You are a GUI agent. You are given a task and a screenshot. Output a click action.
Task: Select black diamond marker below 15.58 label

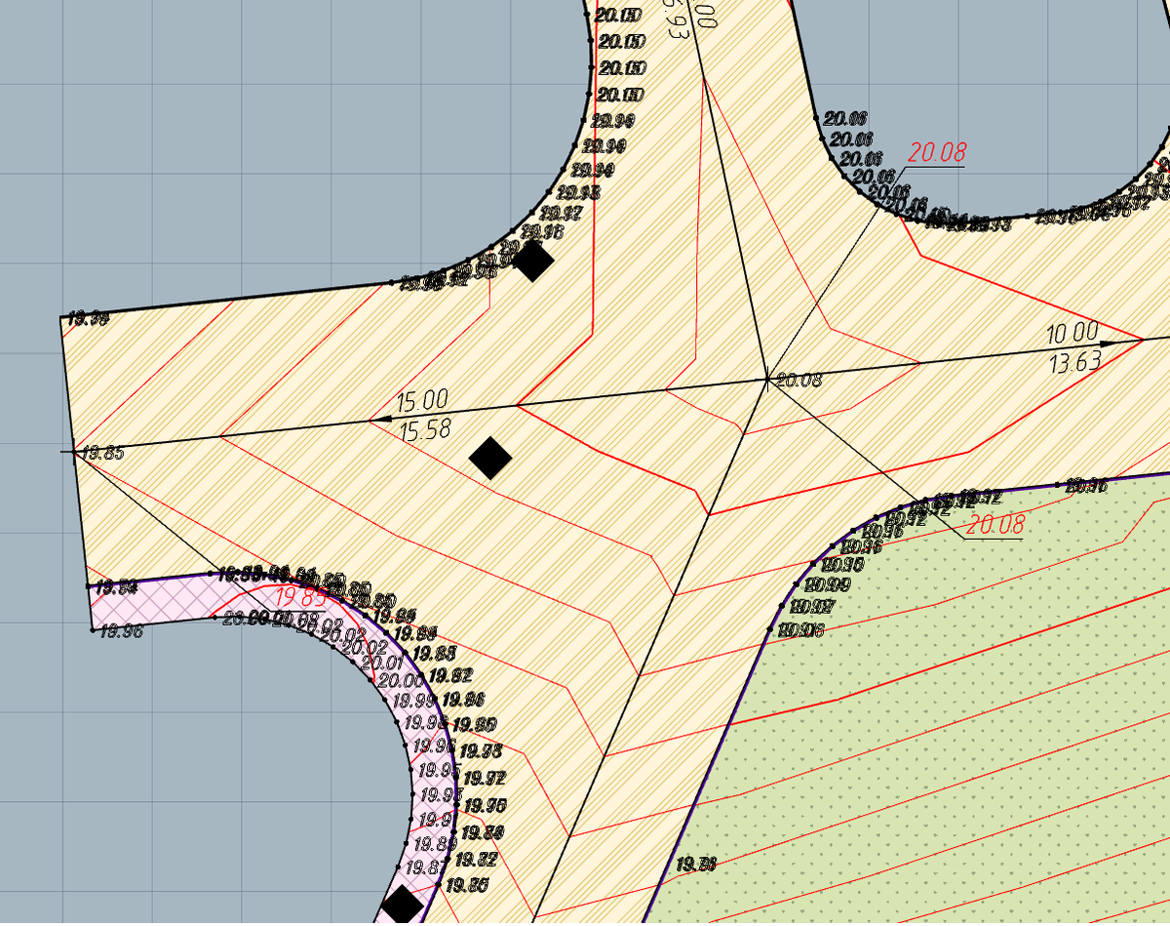[490, 457]
